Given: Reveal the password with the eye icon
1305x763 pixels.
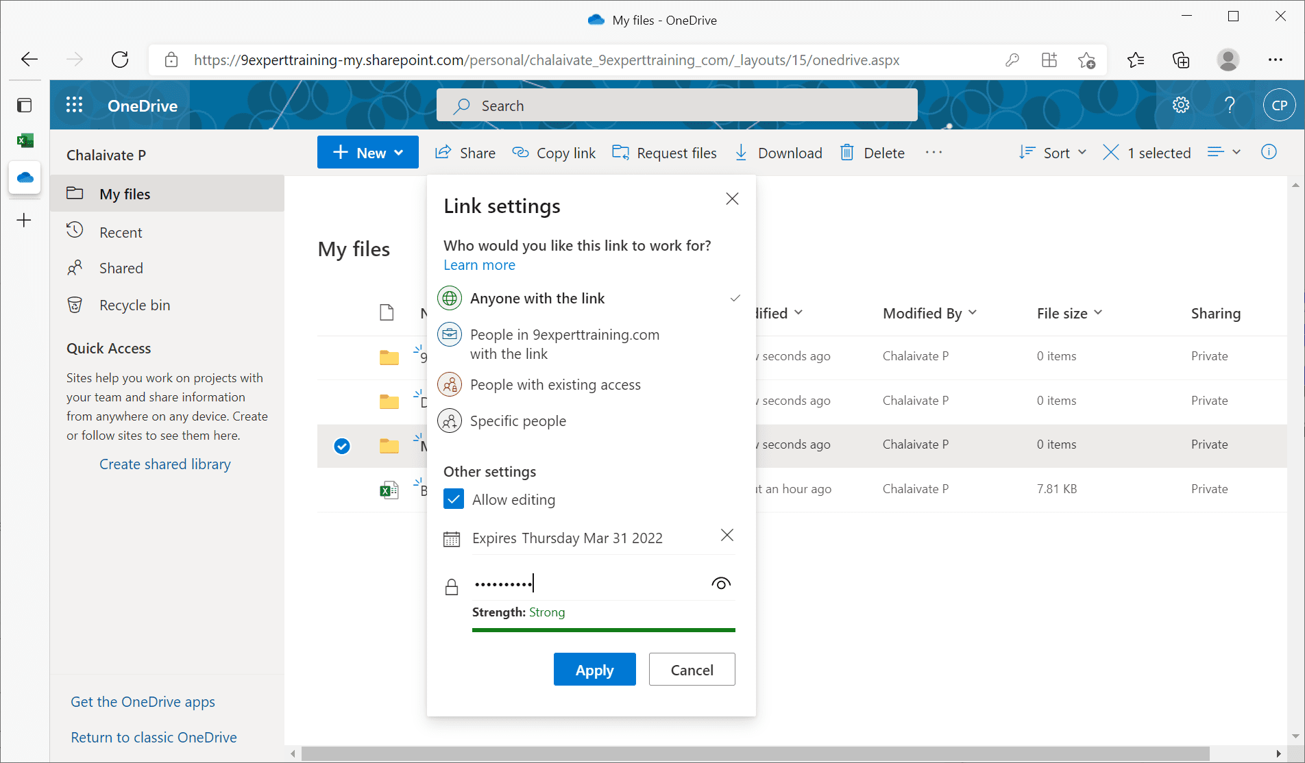Looking at the screenshot, I should [x=720, y=583].
